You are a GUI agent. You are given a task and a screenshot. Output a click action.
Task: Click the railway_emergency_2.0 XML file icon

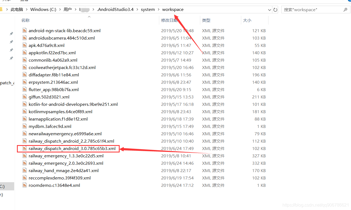tap(25, 163)
